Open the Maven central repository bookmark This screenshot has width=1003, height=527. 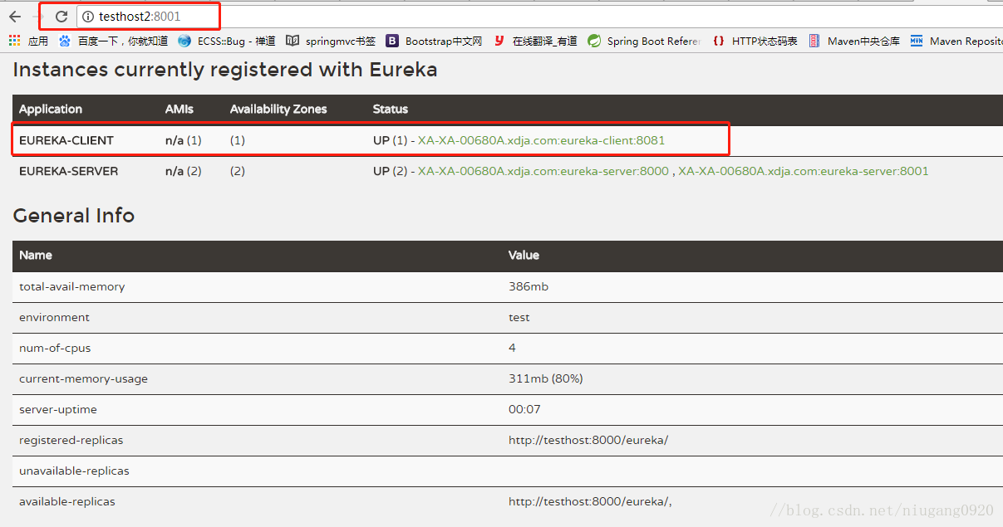point(853,41)
